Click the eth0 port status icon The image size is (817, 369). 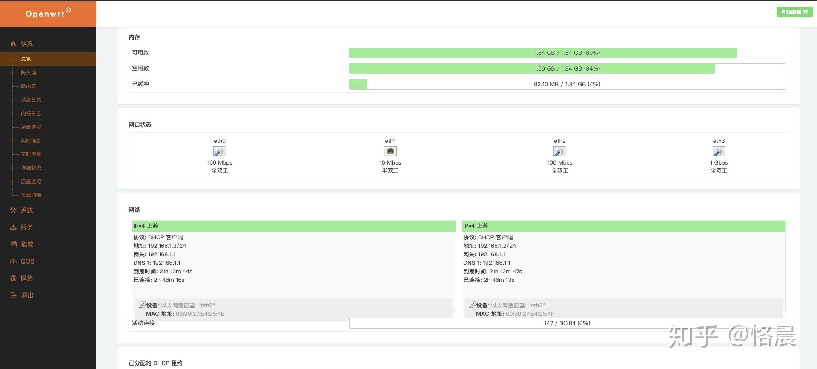[x=220, y=151]
